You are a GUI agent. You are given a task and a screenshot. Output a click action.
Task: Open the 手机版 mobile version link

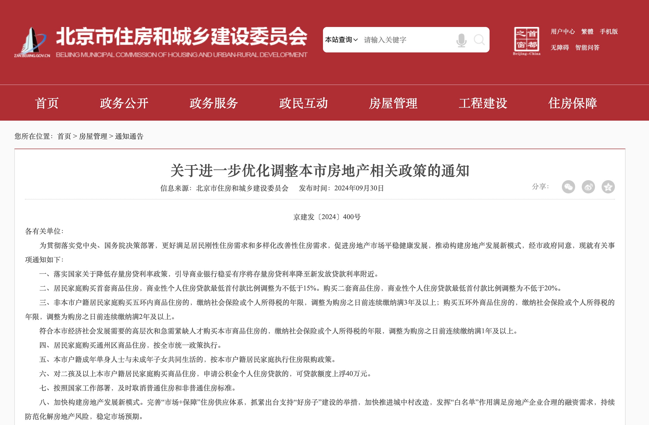coord(609,32)
